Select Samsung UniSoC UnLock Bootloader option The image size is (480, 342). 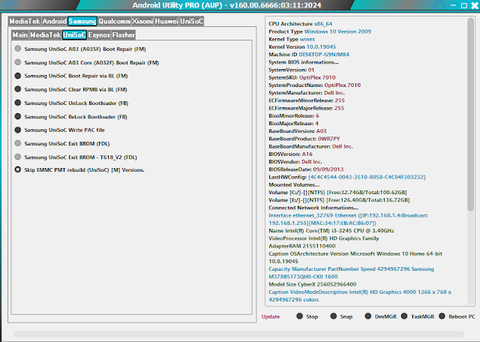point(72,103)
